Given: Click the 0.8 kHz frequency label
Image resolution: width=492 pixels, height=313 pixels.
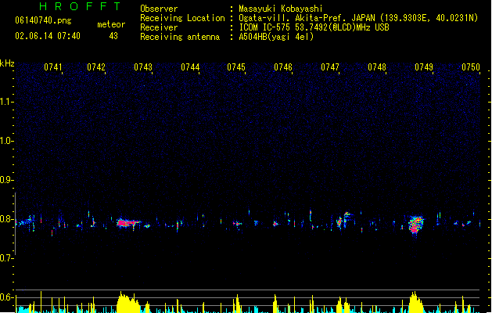Looking at the screenshot, I should tap(6, 219).
